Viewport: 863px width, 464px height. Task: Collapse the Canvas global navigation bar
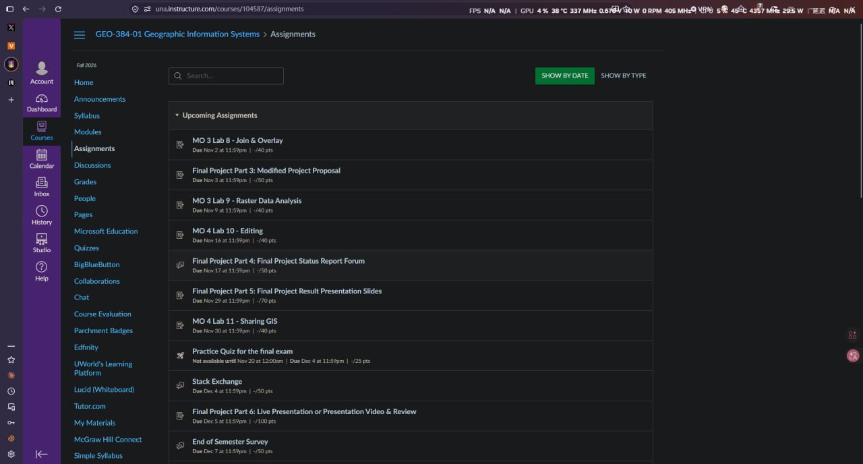pos(42,454)
